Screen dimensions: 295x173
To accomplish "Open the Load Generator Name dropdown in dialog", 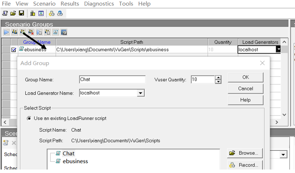I will tap(140, 93).
